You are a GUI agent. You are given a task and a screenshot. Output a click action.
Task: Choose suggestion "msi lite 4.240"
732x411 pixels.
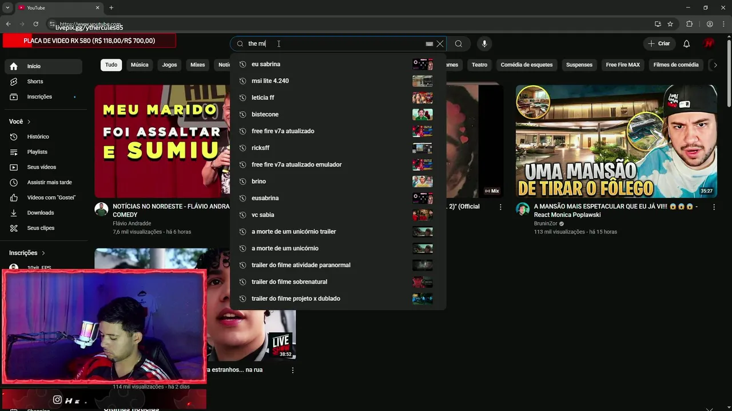(337, 81)
